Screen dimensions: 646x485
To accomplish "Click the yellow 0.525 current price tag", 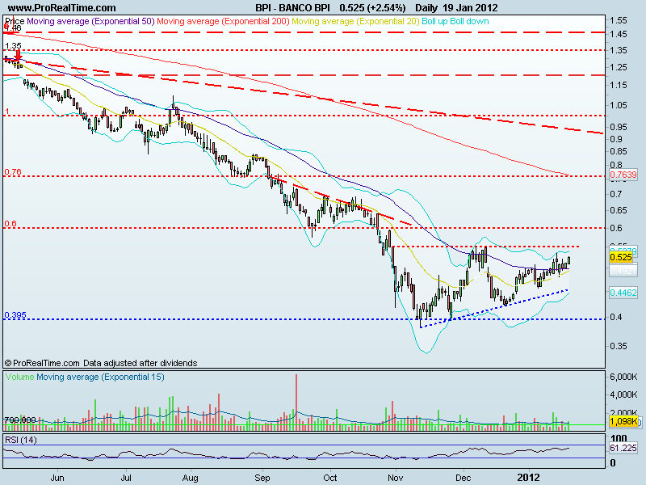I will [x=621, y=257].
